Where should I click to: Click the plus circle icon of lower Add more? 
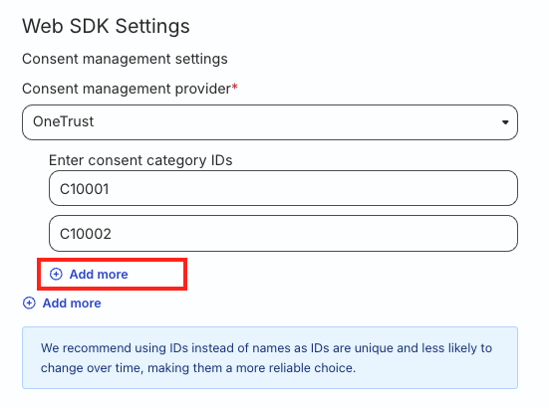click(29, 304)
